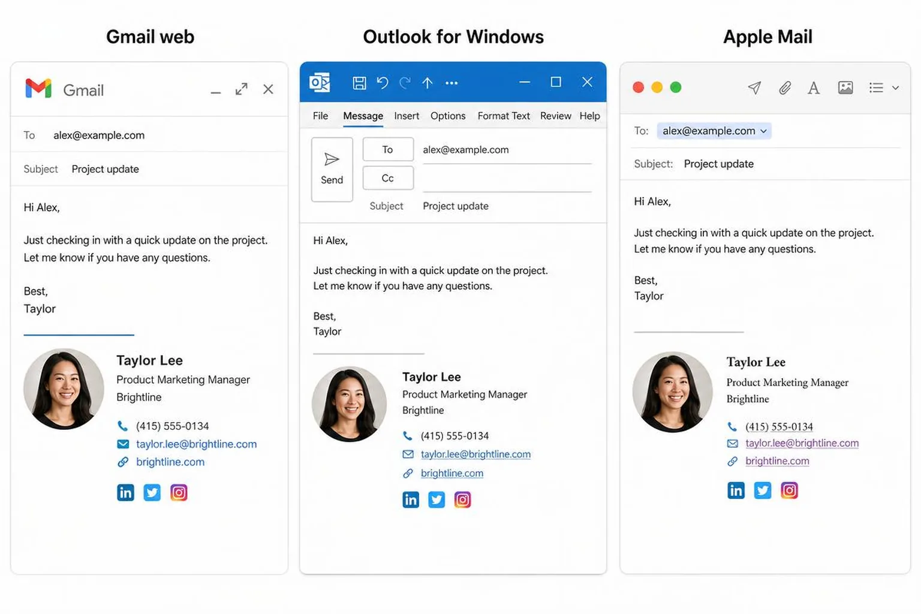Click the empty Cc field in Outlook

(507, 179)
